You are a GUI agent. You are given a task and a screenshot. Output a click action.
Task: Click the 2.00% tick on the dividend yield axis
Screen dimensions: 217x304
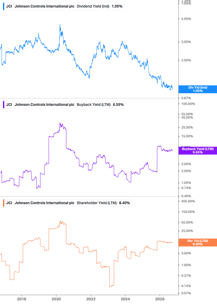tap(186, 60)
